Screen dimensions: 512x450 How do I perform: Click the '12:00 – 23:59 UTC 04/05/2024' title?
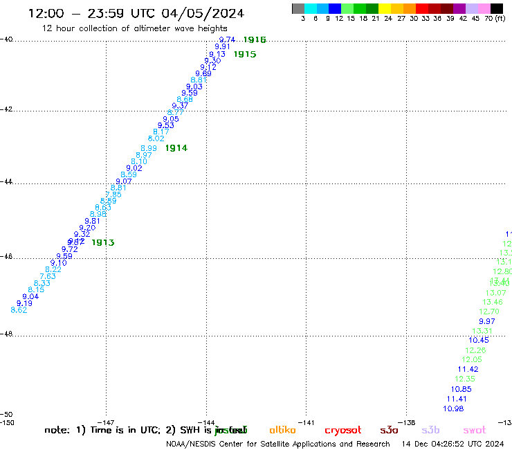[x=136, y=13]
